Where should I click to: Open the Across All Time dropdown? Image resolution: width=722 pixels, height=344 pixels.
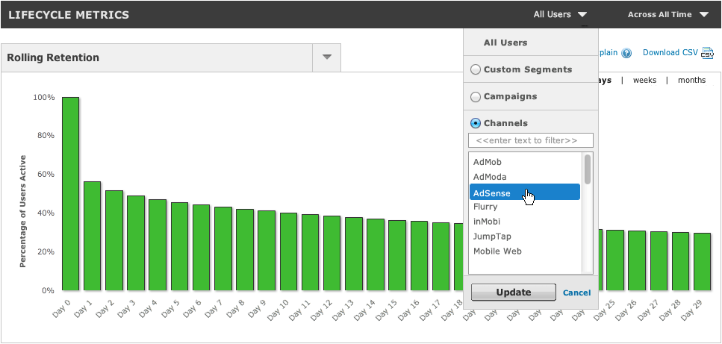(x=668, y=14)
